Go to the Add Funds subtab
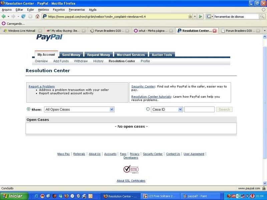Screen dimensions: 267x200 [x=61, y=61]
